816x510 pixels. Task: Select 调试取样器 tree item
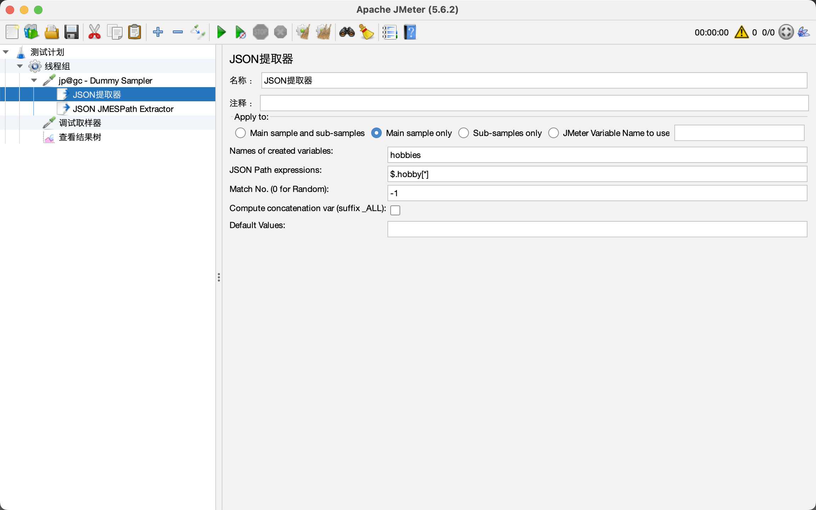pos(80,123)
